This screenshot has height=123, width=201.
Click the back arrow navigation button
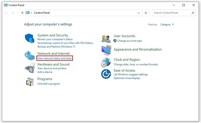tap(6, 13)
